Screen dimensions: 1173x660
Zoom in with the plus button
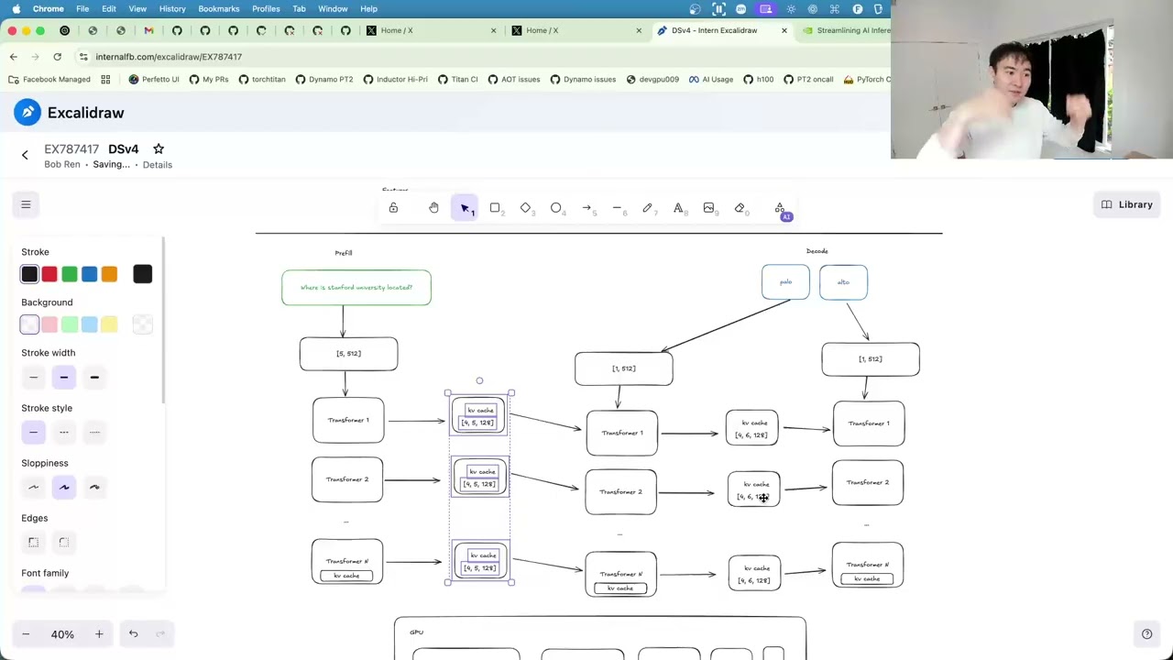99,634
